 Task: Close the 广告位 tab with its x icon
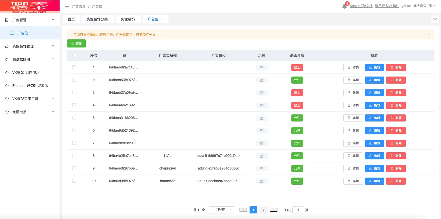[162, 19]
